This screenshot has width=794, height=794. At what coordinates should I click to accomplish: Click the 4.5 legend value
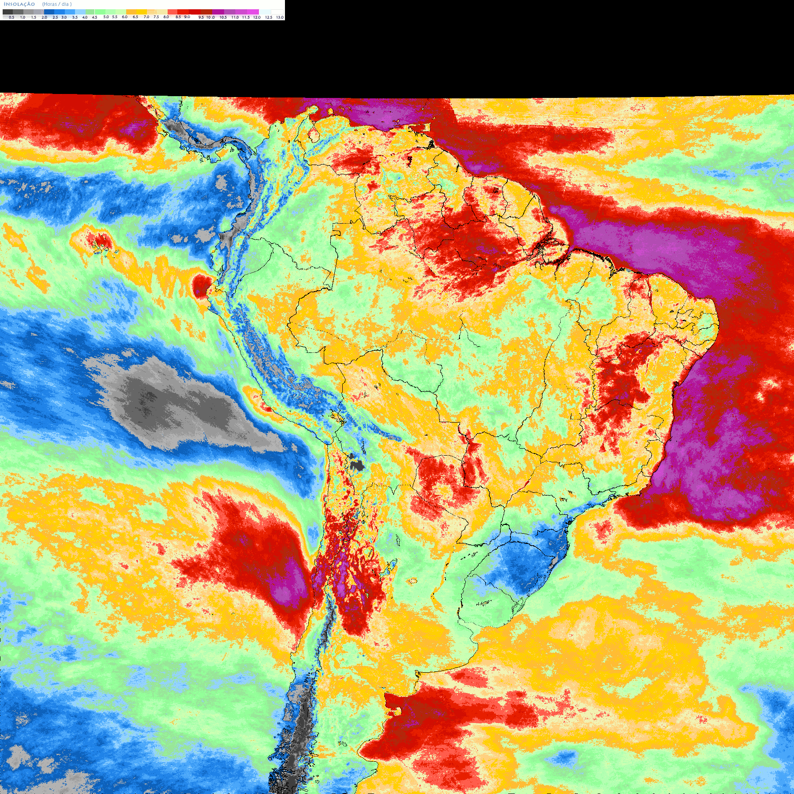click(x=94, y=17)
